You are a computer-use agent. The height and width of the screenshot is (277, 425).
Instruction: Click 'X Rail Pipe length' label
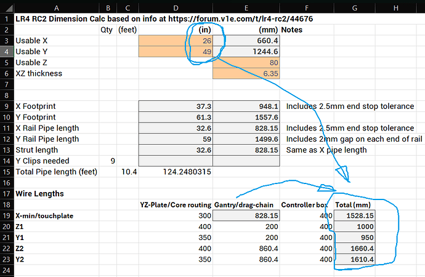coord(47,128)
